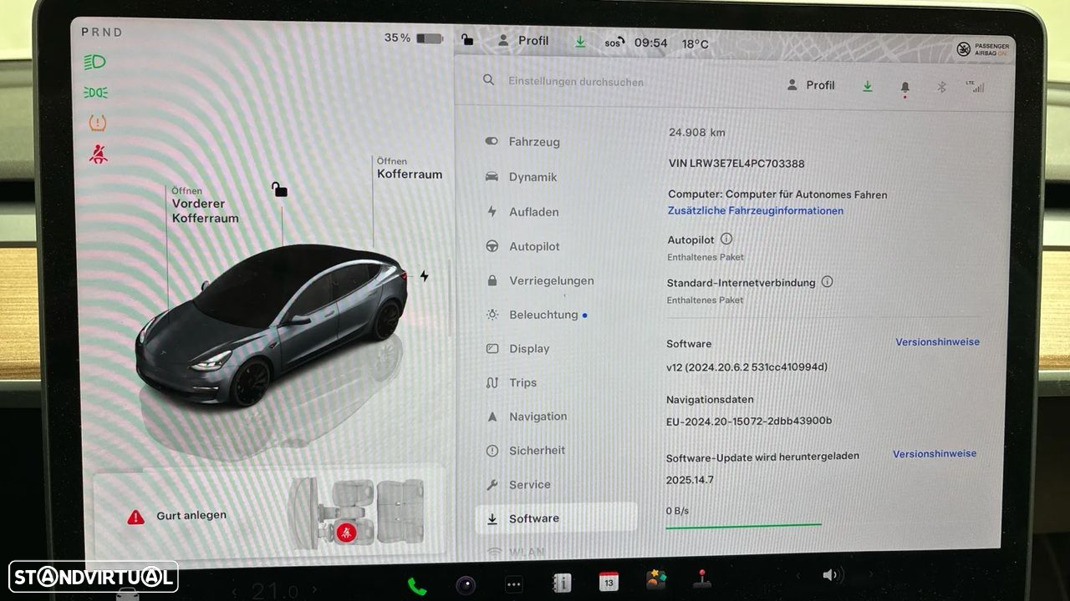Tap the navigation data version text
Image resolution: width=1070 pixels, height=601 pixels.
[748, 422]
